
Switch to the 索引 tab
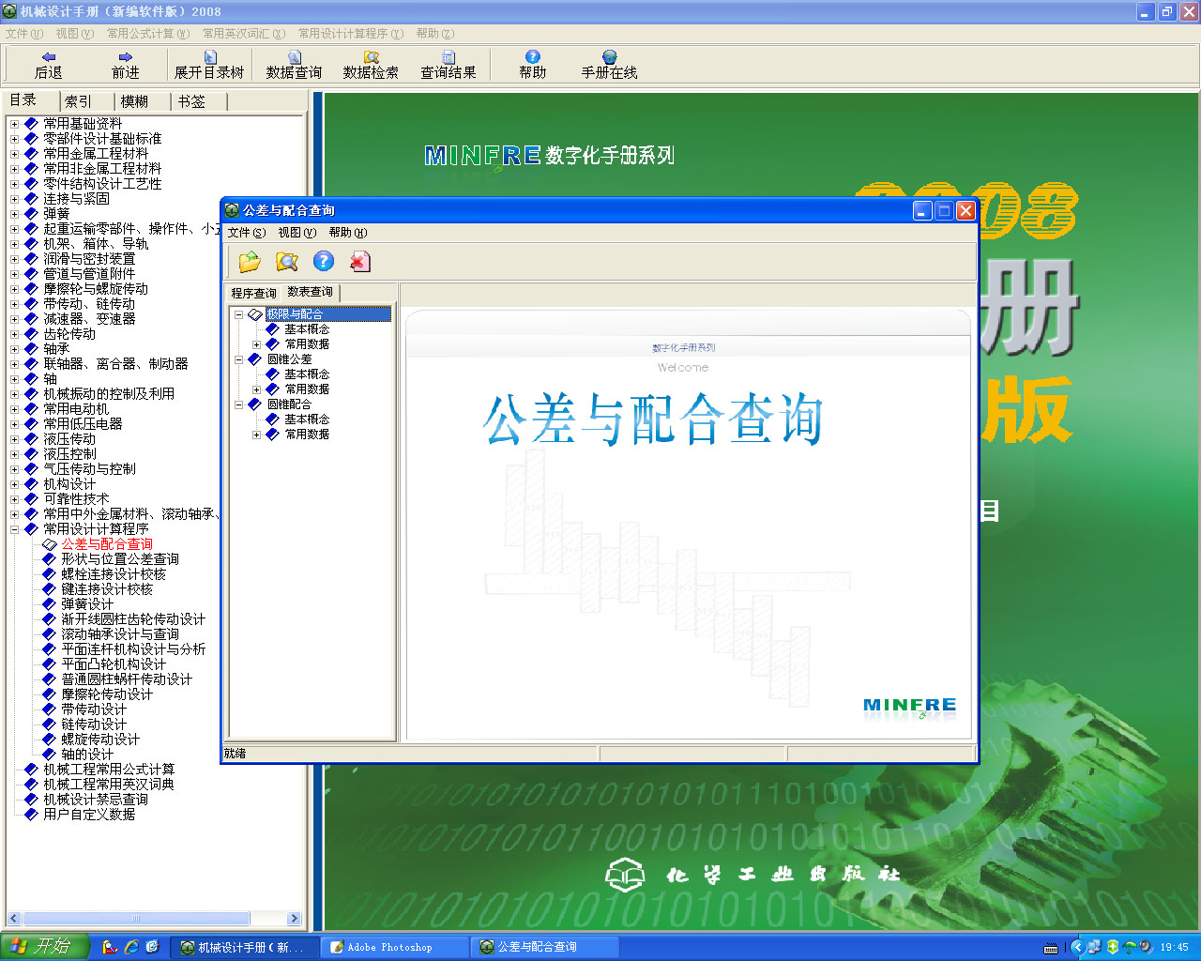(79, 101)
